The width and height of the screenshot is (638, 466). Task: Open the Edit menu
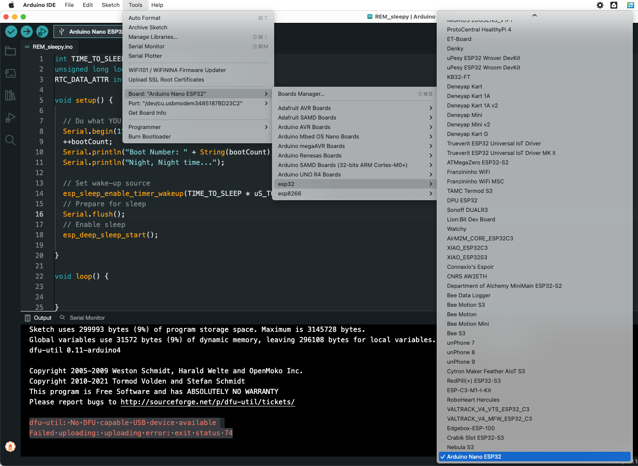point(88,5)
